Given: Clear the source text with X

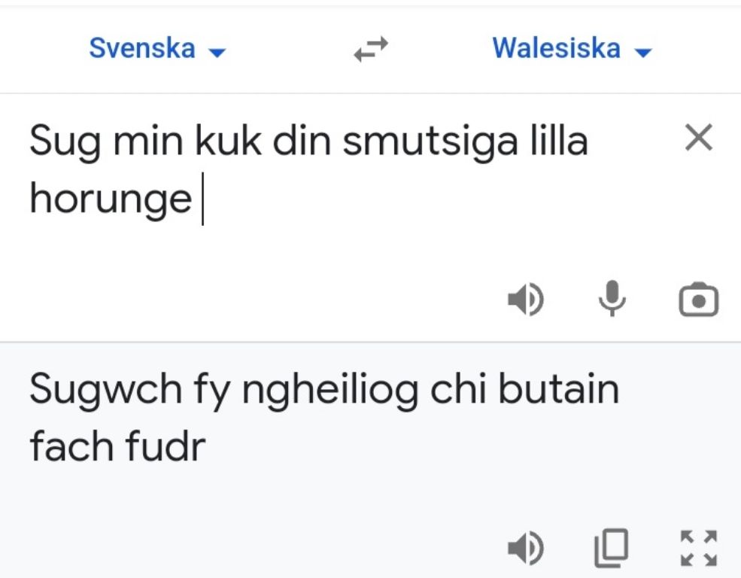Looking at the screenshot, I should click(700, 138).
